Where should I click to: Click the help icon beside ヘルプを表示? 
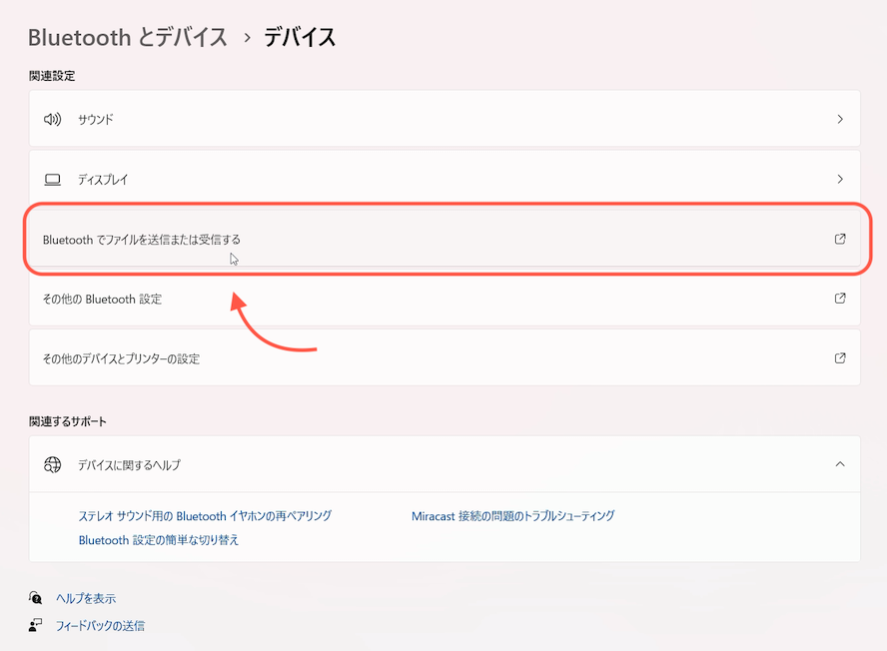tap(36, 598)
